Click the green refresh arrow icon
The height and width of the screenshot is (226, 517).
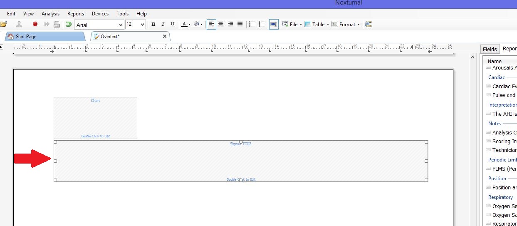pos(69,24)
